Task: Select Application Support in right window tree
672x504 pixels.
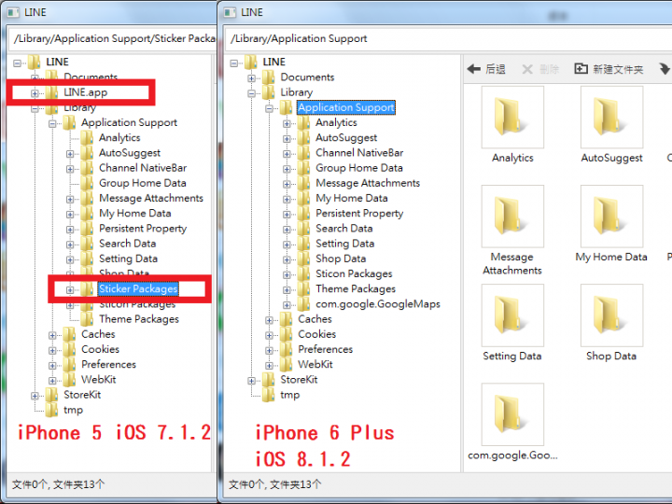Action: (346, 107)
